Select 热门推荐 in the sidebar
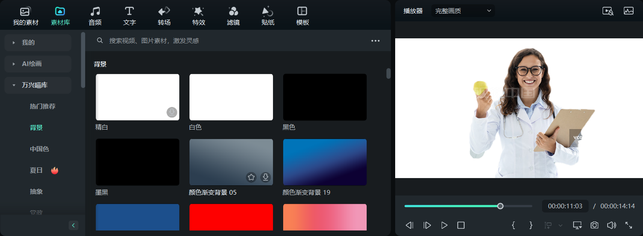Viewport: 643px width, 236px height. click(43, 106)
